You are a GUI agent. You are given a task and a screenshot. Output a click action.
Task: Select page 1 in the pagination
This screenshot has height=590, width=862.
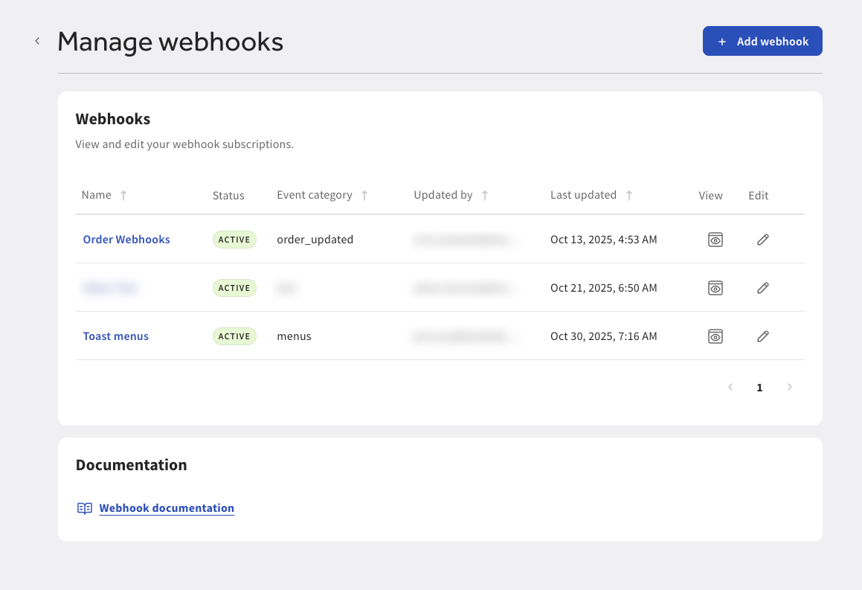(759, 387)
